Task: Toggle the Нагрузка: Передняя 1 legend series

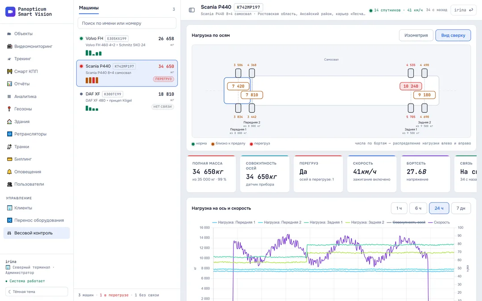Action: point(233,223)
